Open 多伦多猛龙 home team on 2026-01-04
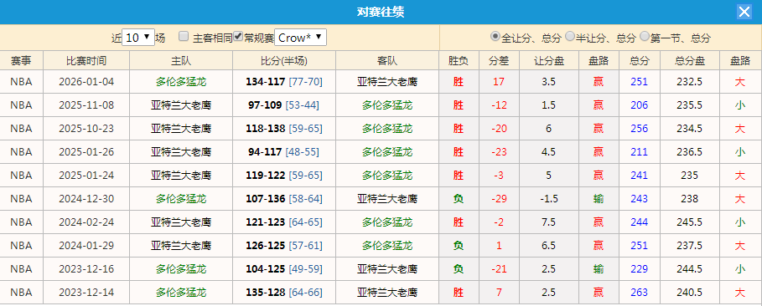Viewport: 762px width, 306px height. 181,81
